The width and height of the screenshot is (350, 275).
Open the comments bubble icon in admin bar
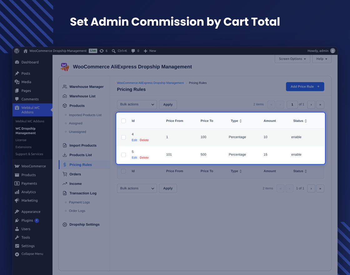click(x=133, y=51)
